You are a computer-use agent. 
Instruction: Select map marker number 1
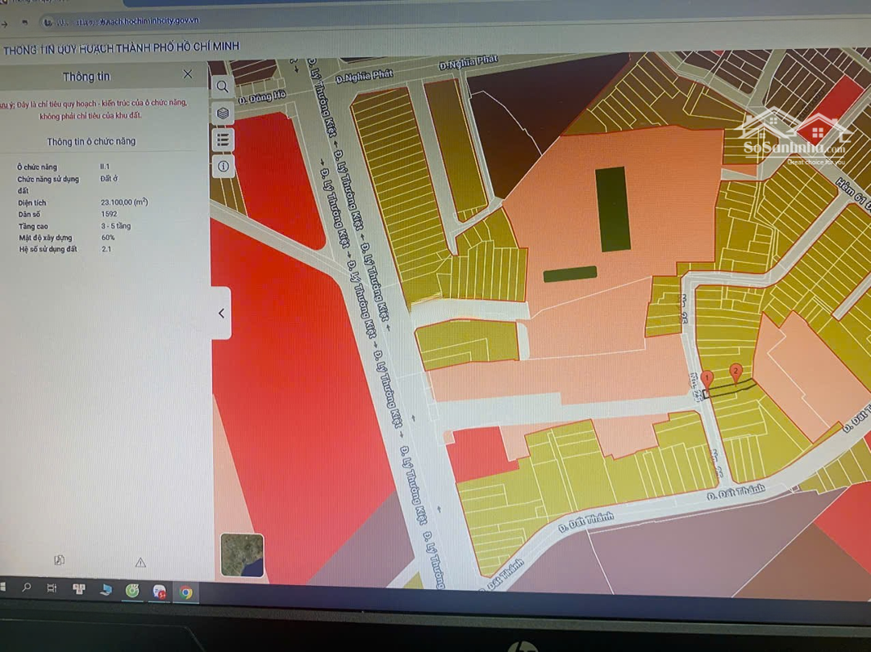point(706,379)
